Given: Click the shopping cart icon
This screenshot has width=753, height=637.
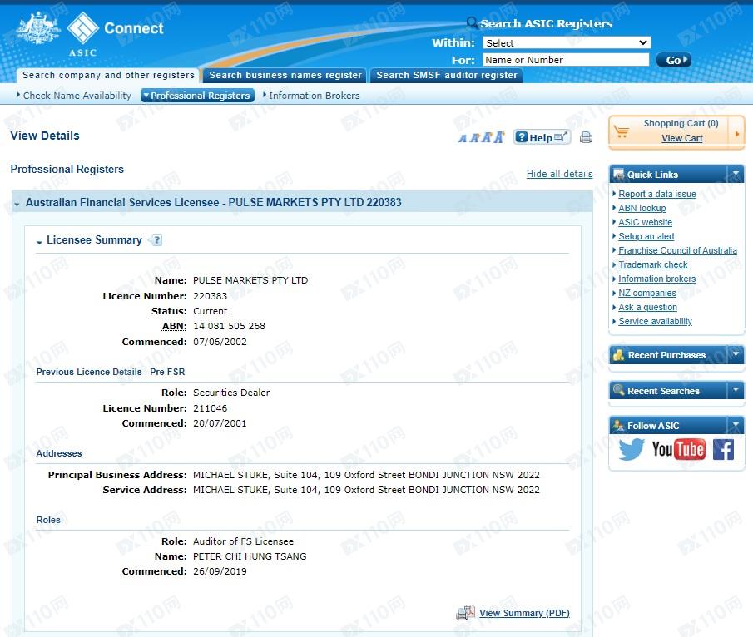Looking at the screenshot, I should 622,131.
